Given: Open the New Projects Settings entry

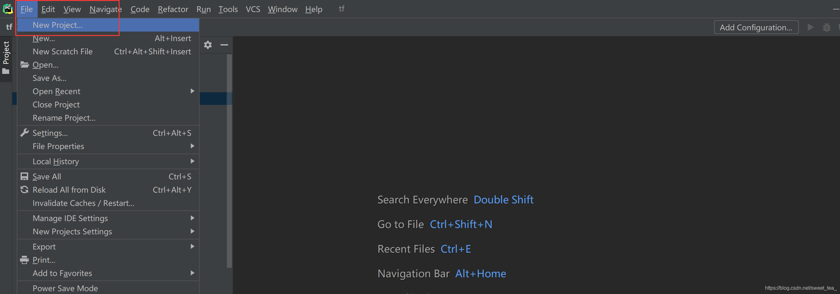Looking at the screenshot, I should click(108, 231).
